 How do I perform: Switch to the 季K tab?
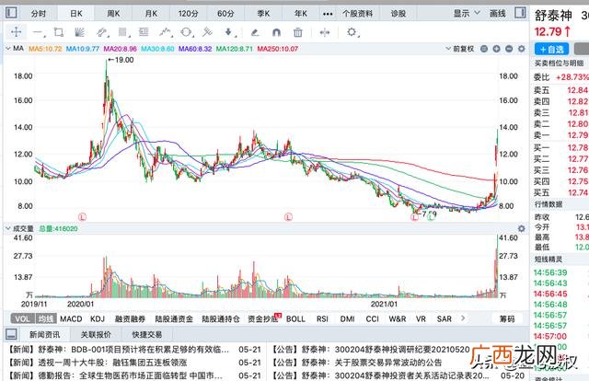pos(263,14)
